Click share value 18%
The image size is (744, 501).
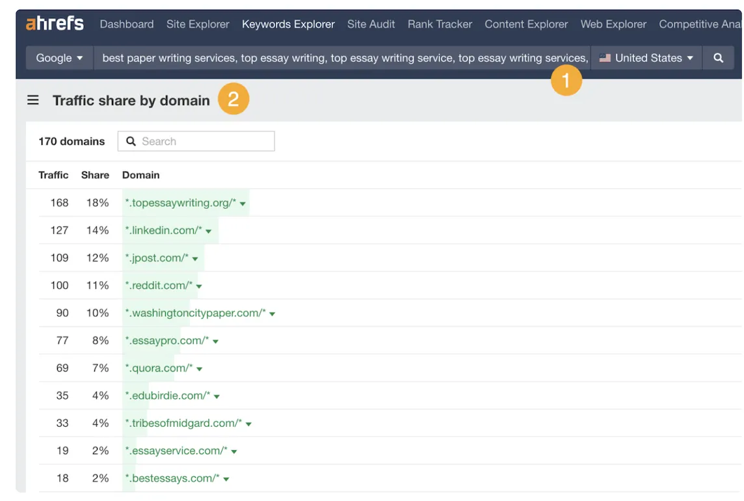pyautogui.click(x=98, y=203)
